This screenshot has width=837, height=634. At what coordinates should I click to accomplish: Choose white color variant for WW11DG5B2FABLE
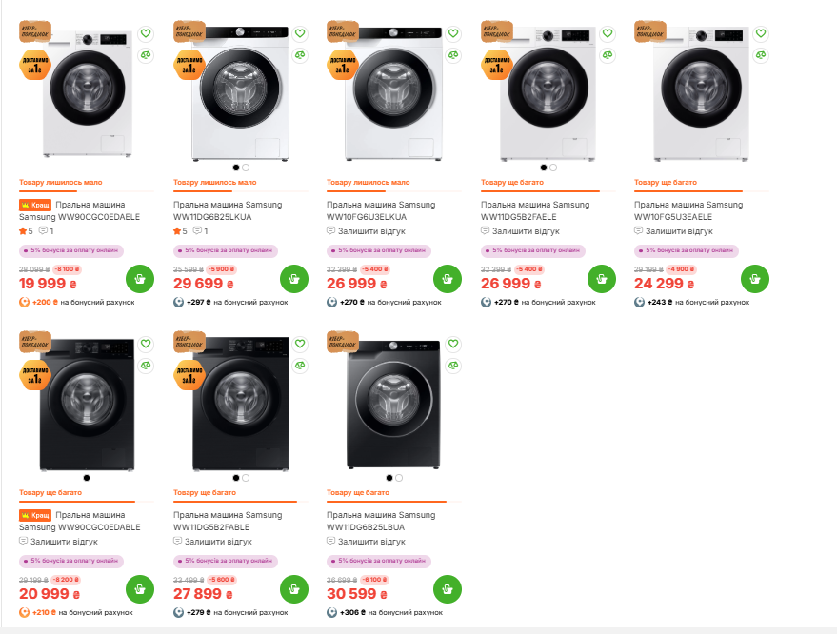coord(246,478)
